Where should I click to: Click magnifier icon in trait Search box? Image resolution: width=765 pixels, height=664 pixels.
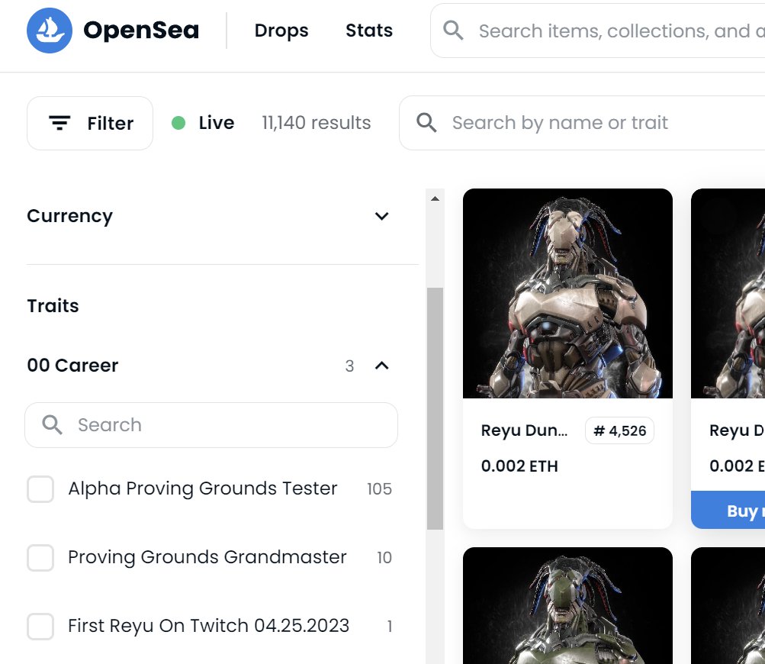coord(52,425)
